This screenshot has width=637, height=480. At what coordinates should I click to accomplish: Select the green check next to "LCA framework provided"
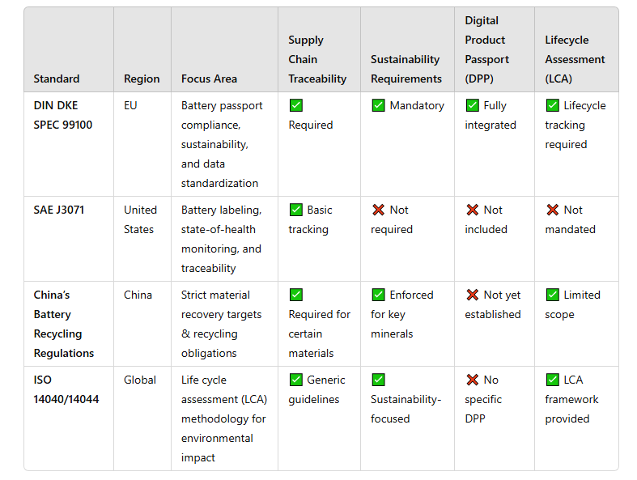553,380
